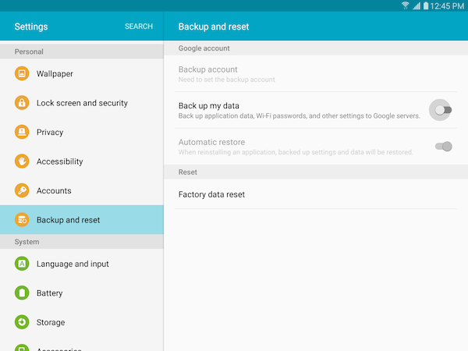The height and width of the screenshot is (351, 468).
Task: Tap the Privacy icon in the sidebar
Action: [x=22, y=132]
